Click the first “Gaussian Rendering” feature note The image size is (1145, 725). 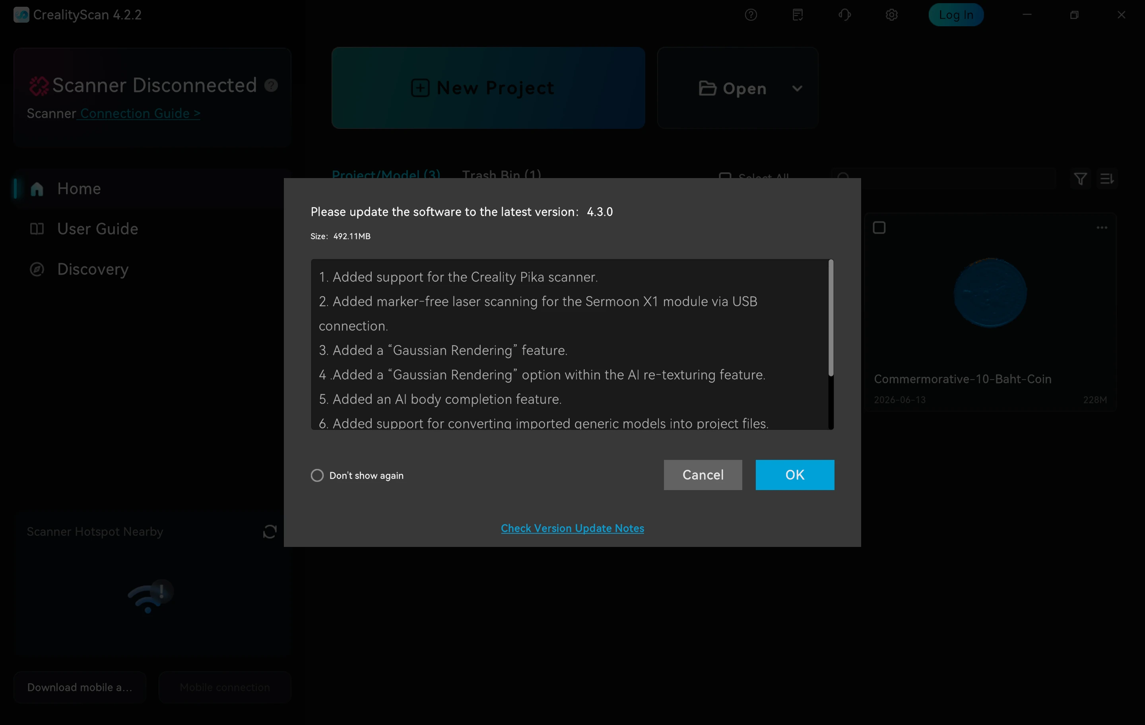[x=443, y=350]
